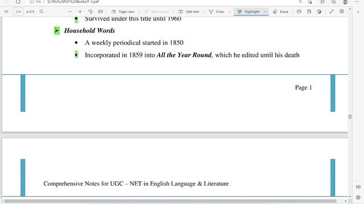
Task: Click the scroll up arrow
Action: 350,9
